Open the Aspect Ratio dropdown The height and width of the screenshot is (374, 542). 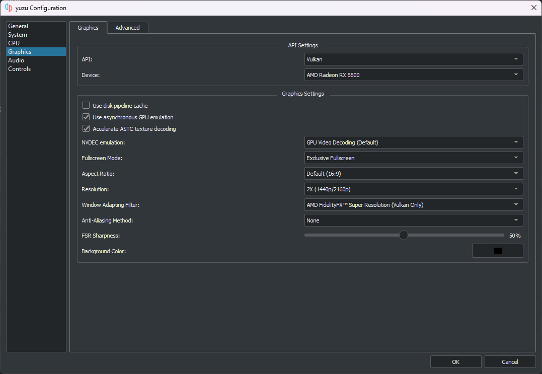(413, 173)
